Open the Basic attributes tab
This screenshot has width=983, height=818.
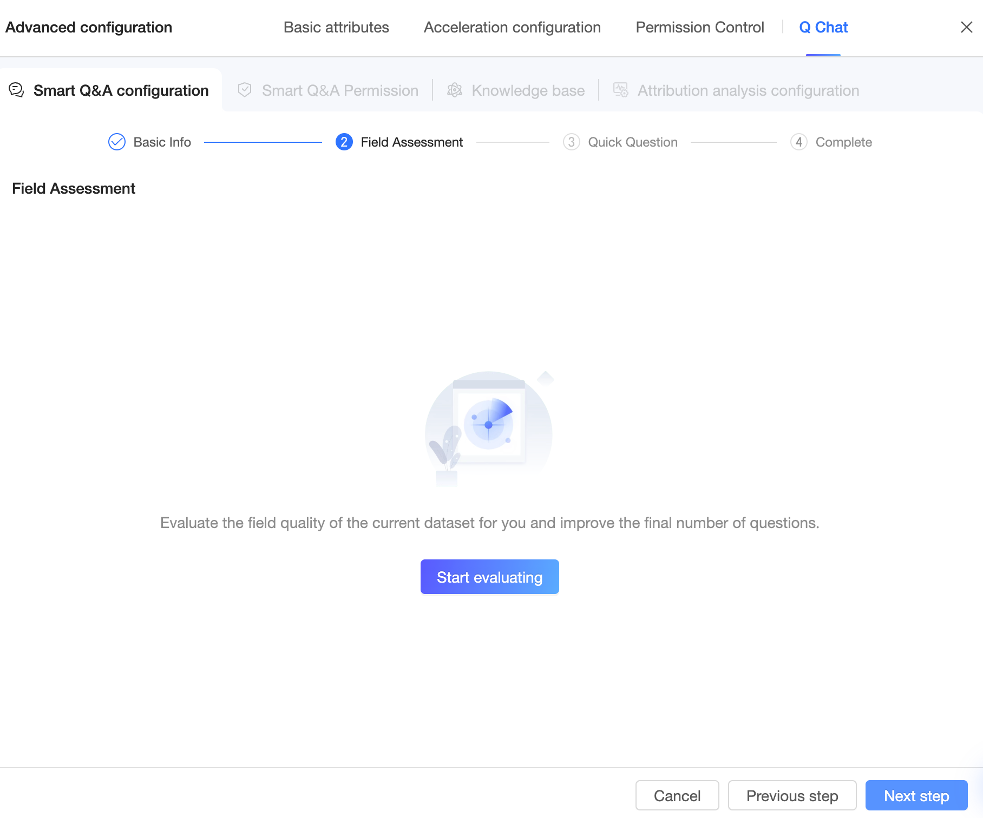(x=336, y=27)
